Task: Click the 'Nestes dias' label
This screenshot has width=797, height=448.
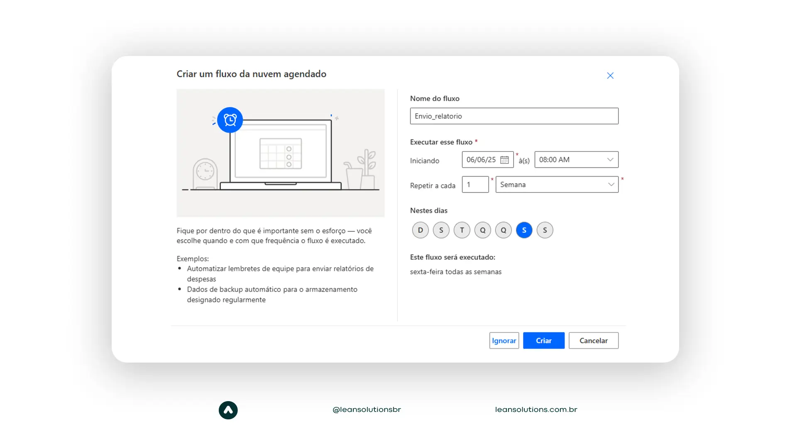Action: click(x=428, y=210)
